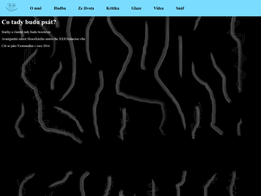
Task: Open 'Ze života' from the navigation
Action: pyautogui.click(x=86, y=8)
